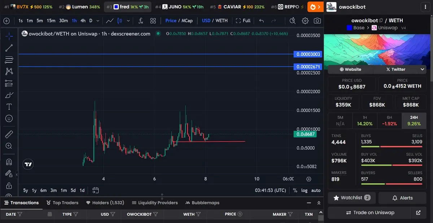The image size is (433, 223).
Task: Undo the last chart action
Action: pyautogui.click(x=262, y=21)
